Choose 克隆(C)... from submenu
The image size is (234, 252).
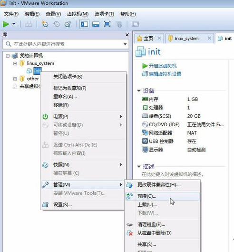162,196
